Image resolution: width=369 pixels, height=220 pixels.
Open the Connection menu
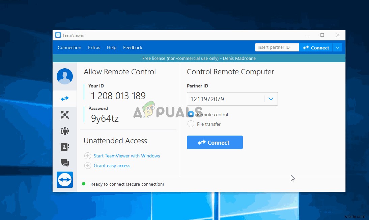(69, 47)
